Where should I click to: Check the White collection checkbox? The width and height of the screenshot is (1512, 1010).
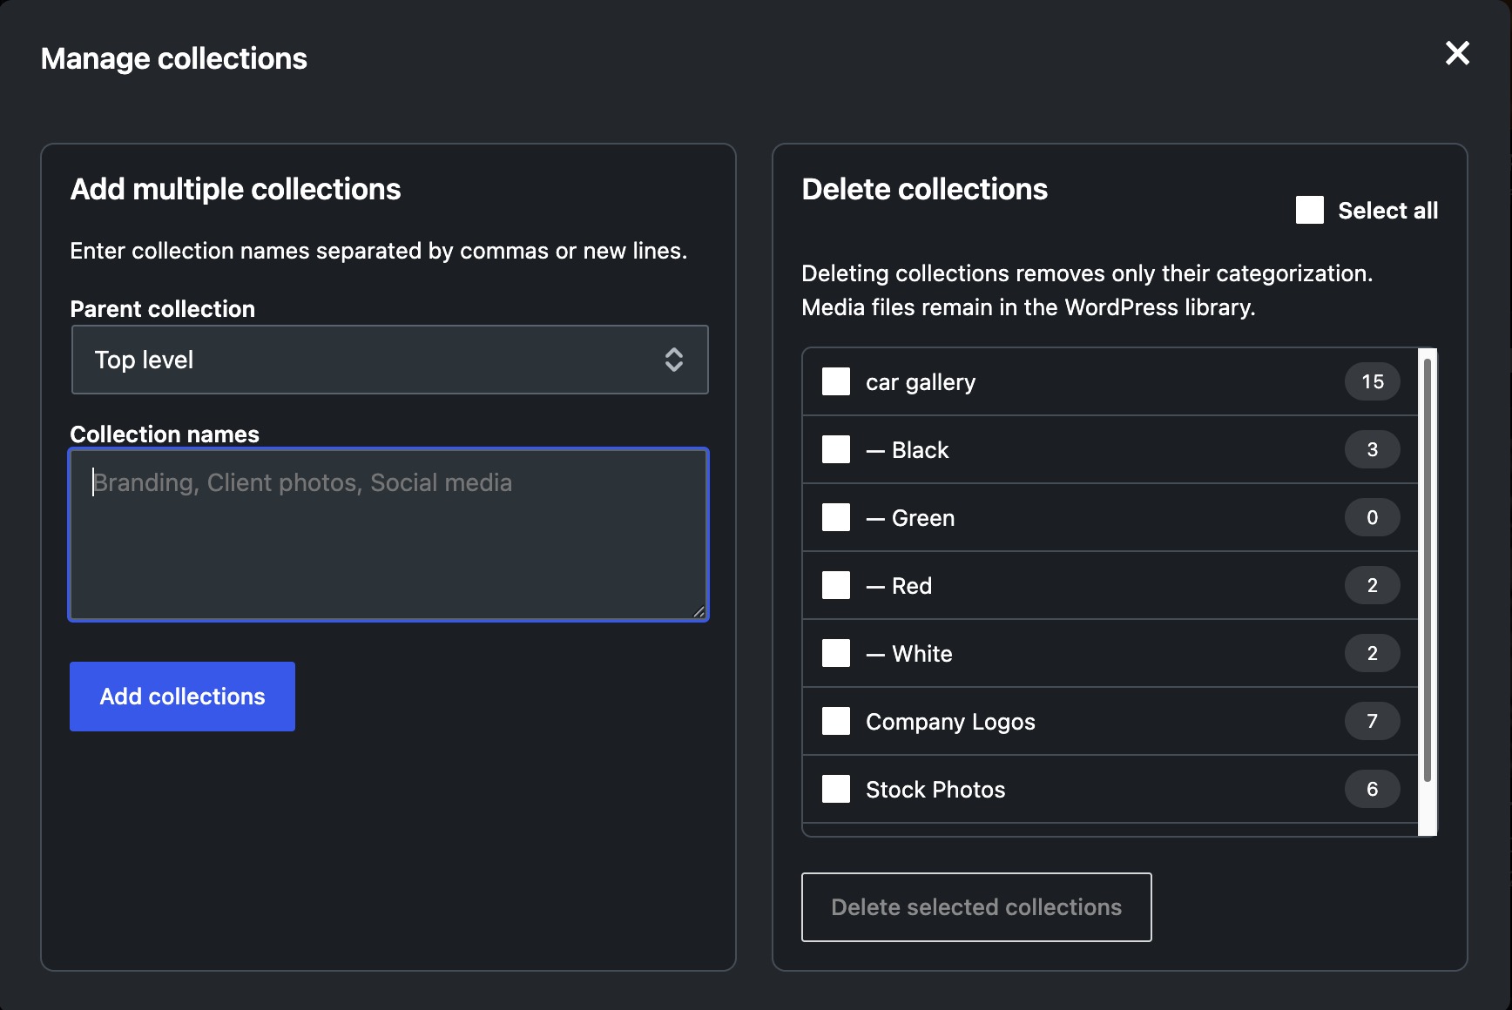(836, 653)
